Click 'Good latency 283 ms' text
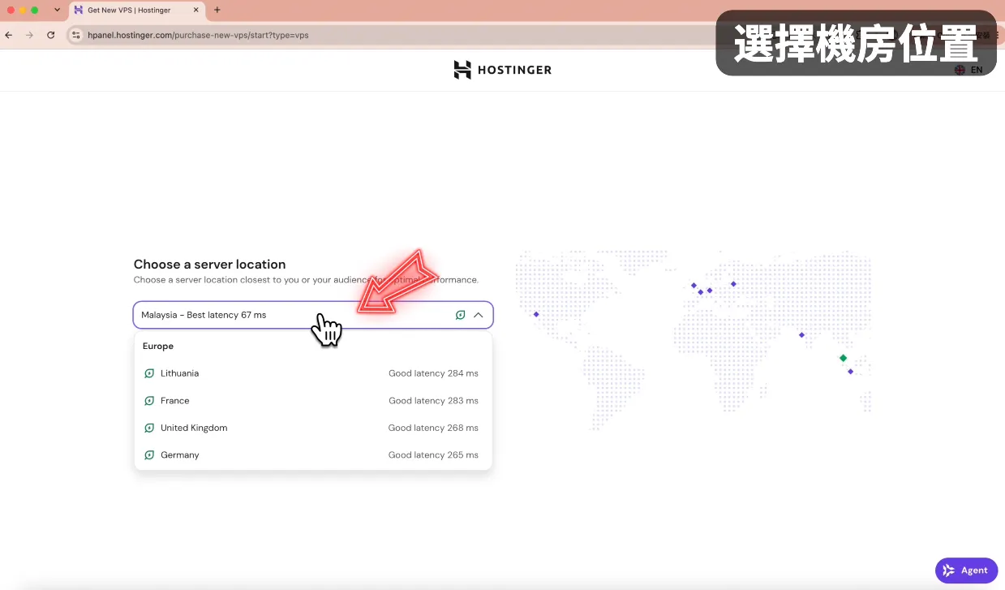This screenshot has height=590, width=1005. [433, 401]
